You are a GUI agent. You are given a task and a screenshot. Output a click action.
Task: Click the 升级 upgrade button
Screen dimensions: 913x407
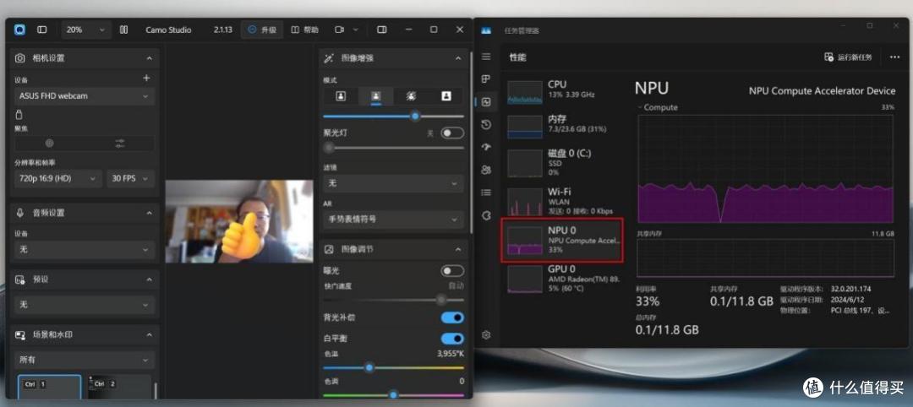pos(262,30)
